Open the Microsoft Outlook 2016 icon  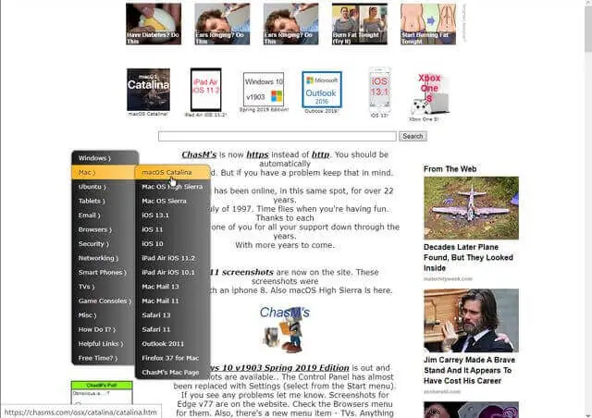click(x=322, y=90)
